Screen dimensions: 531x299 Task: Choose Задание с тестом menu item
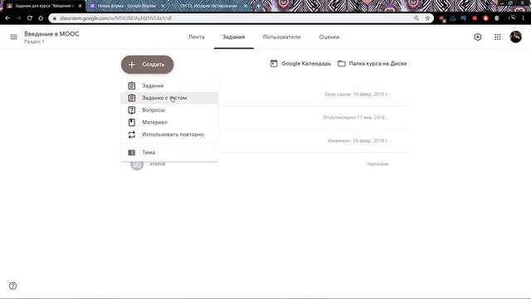pos(169,98)
